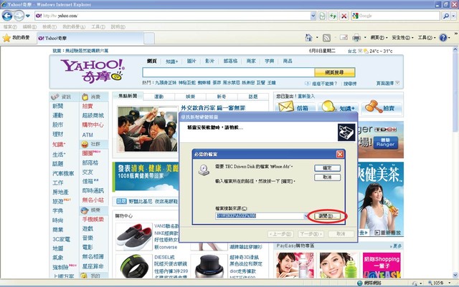Click the 重新播放 replay icon on the ad
Viewport: 459px width, 287px height.
377,233
